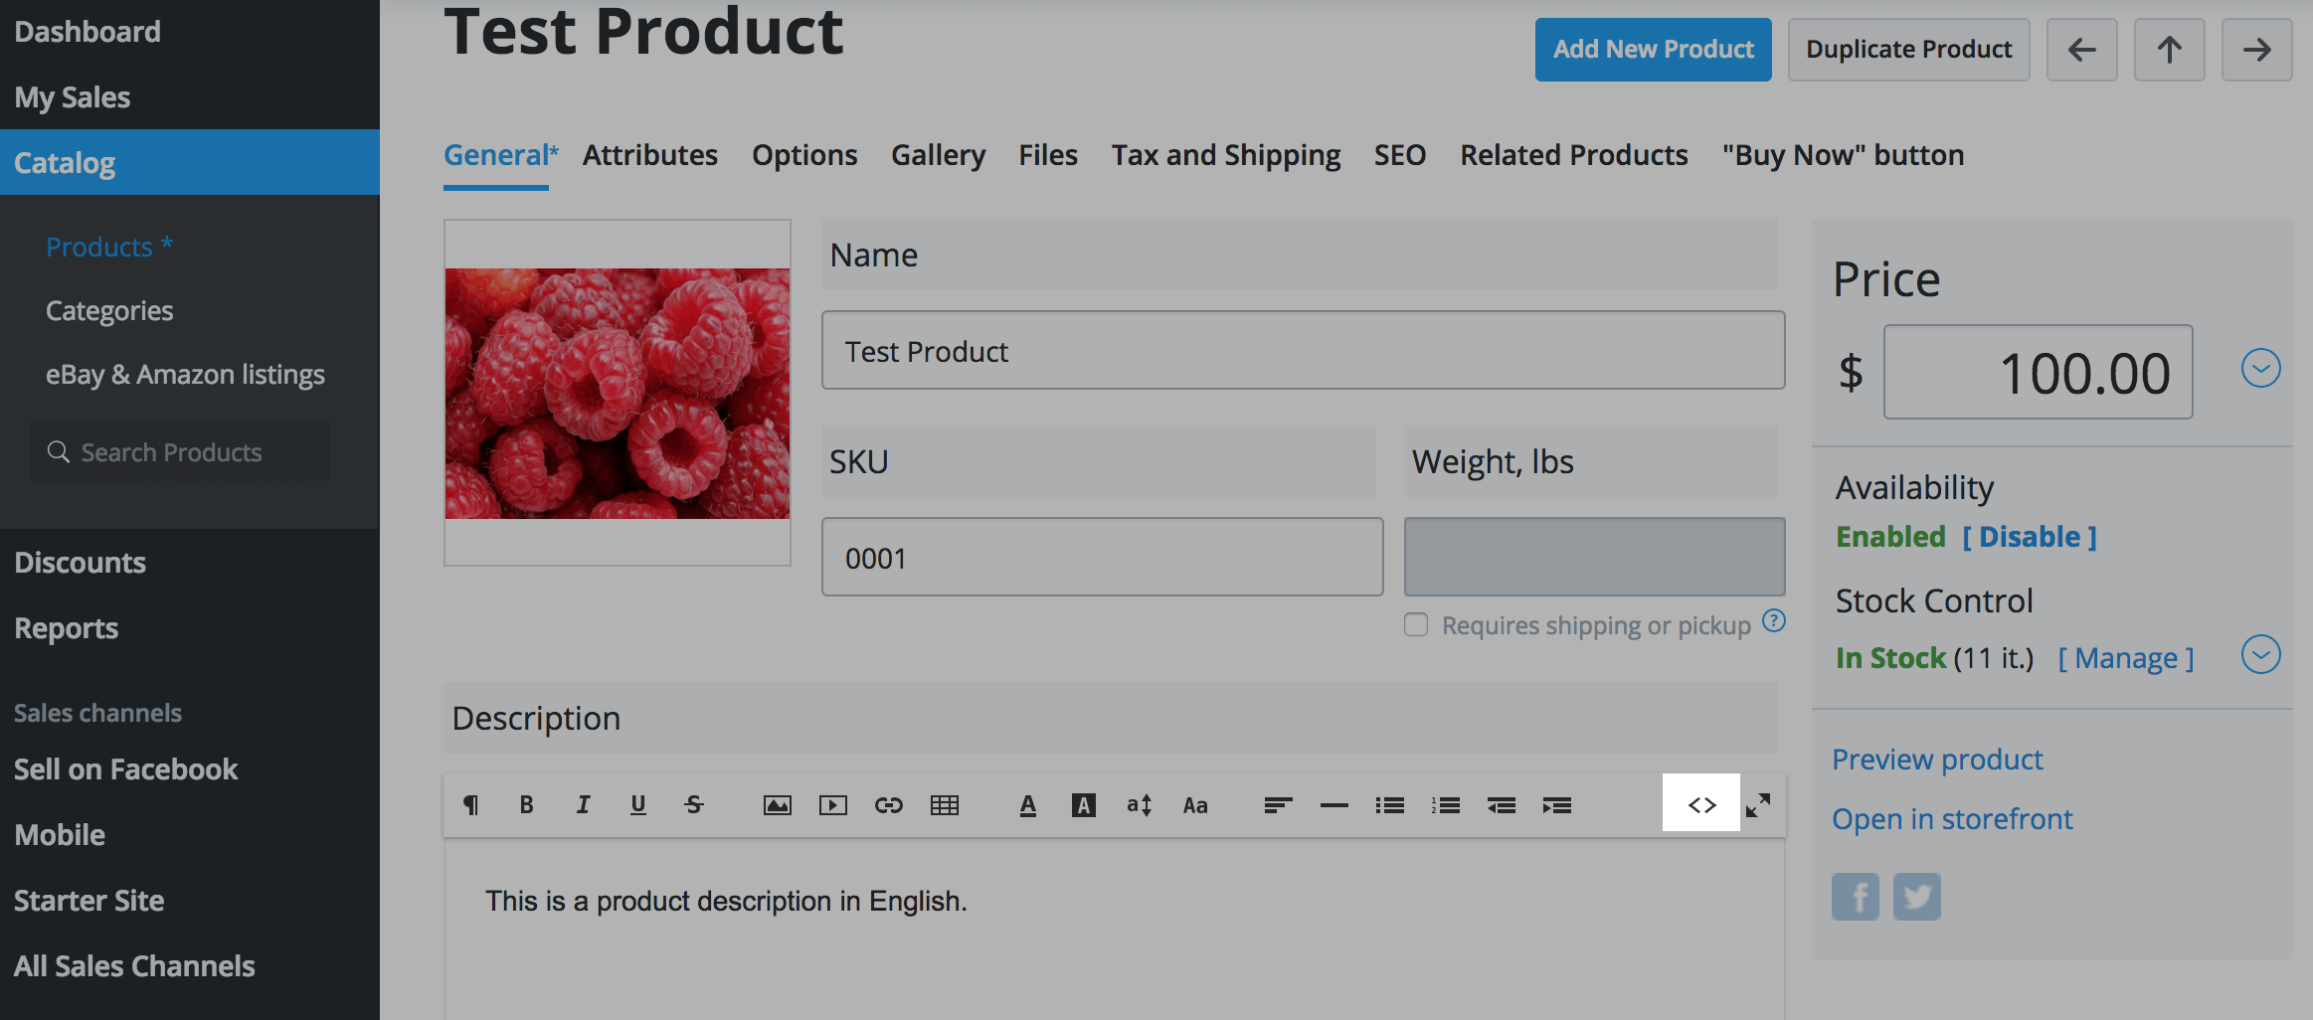The width and height of the screenshot is (2313, 1020).
Task: Click the Add New Product button
Action: pos(1653,50)
